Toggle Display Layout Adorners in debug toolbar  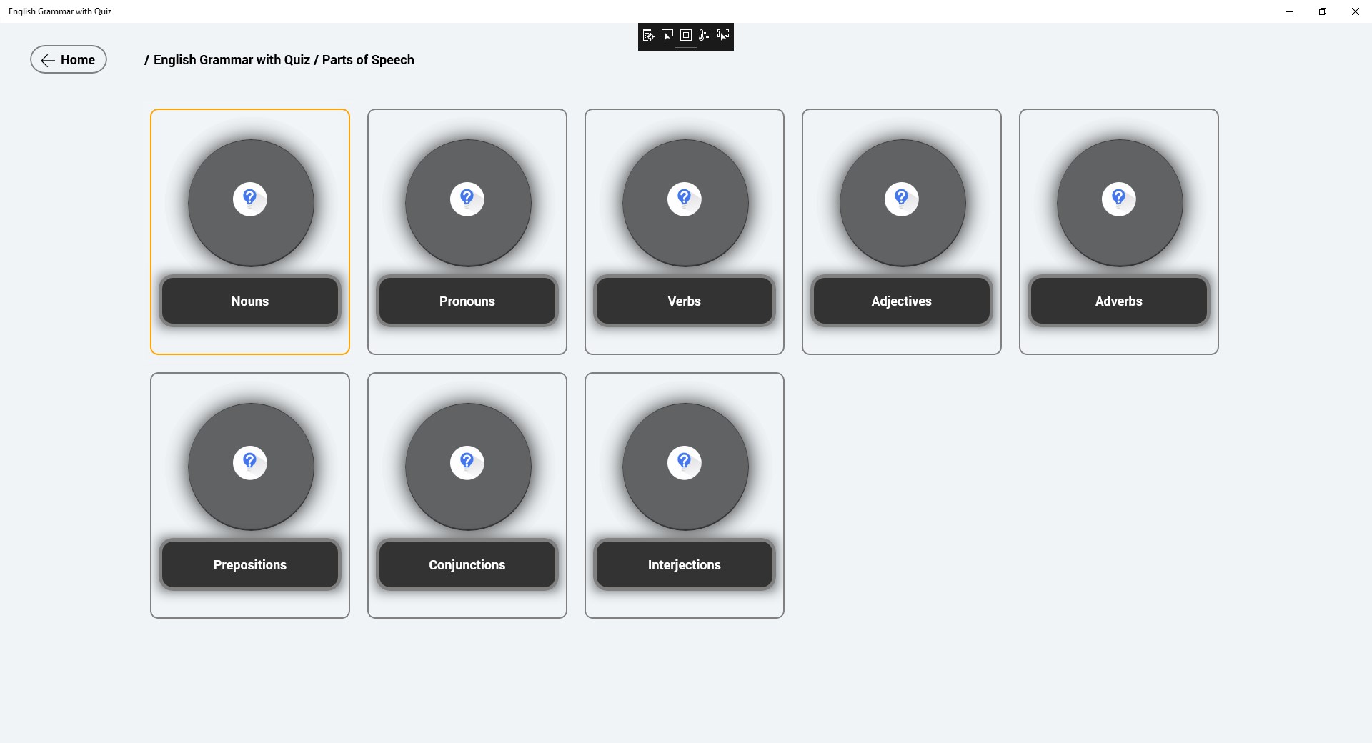(x=686, y=35)
